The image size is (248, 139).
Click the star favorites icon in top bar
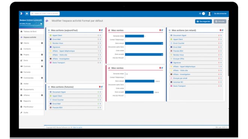[x=27, y=13]
